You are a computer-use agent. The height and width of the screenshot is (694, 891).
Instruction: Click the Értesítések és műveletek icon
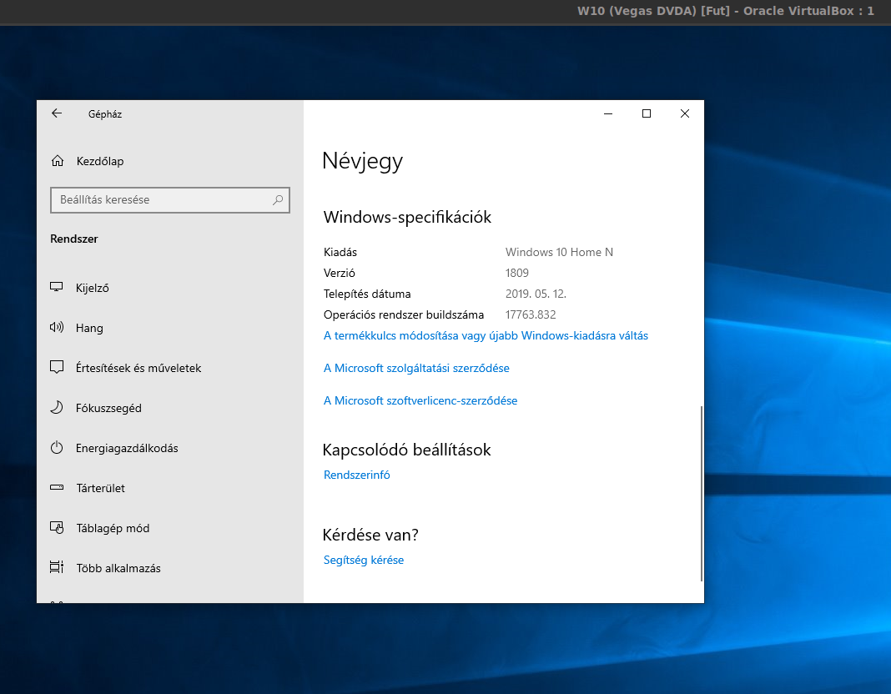pos(57,368)
